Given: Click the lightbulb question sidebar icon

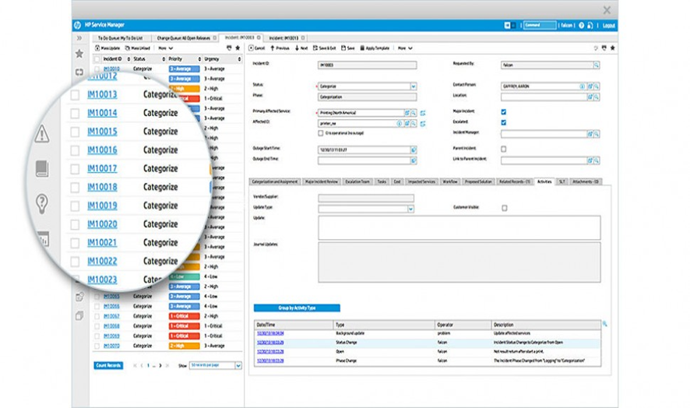Looking at the screenshot, I should point(42,204).
